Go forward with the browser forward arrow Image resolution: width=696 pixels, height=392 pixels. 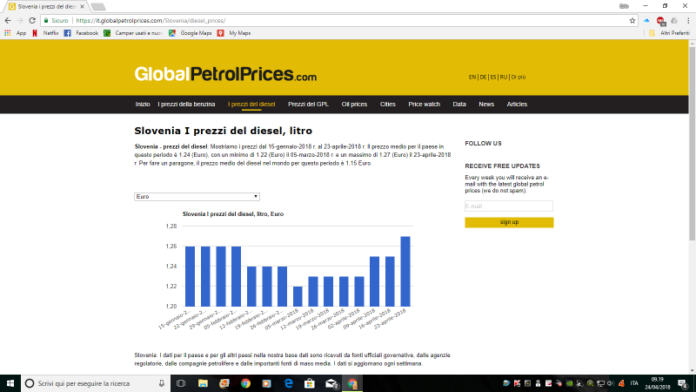click(x=19, y=20)
